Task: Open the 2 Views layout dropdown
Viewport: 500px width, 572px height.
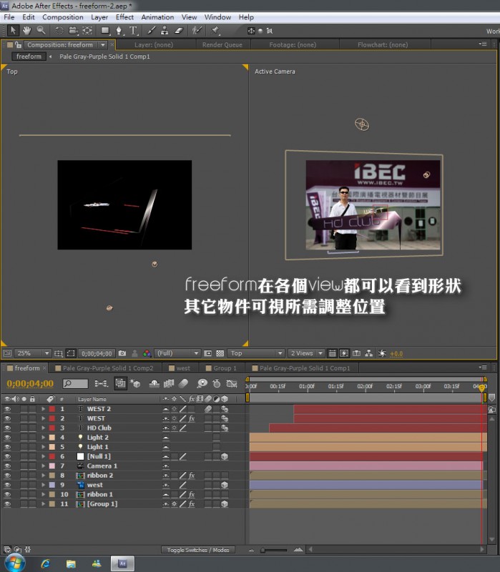Action: click(306, 353)
